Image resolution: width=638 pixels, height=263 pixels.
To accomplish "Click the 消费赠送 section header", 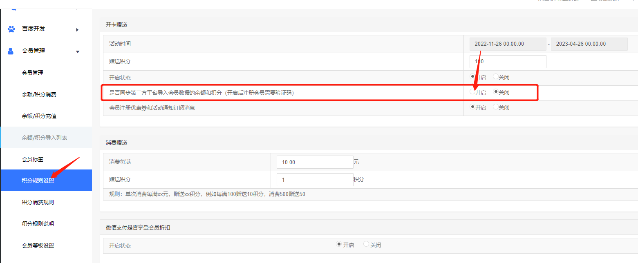I will click(116, 143).
